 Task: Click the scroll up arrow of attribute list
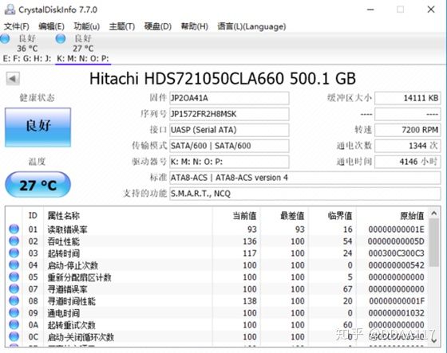[x=434, y=213]
